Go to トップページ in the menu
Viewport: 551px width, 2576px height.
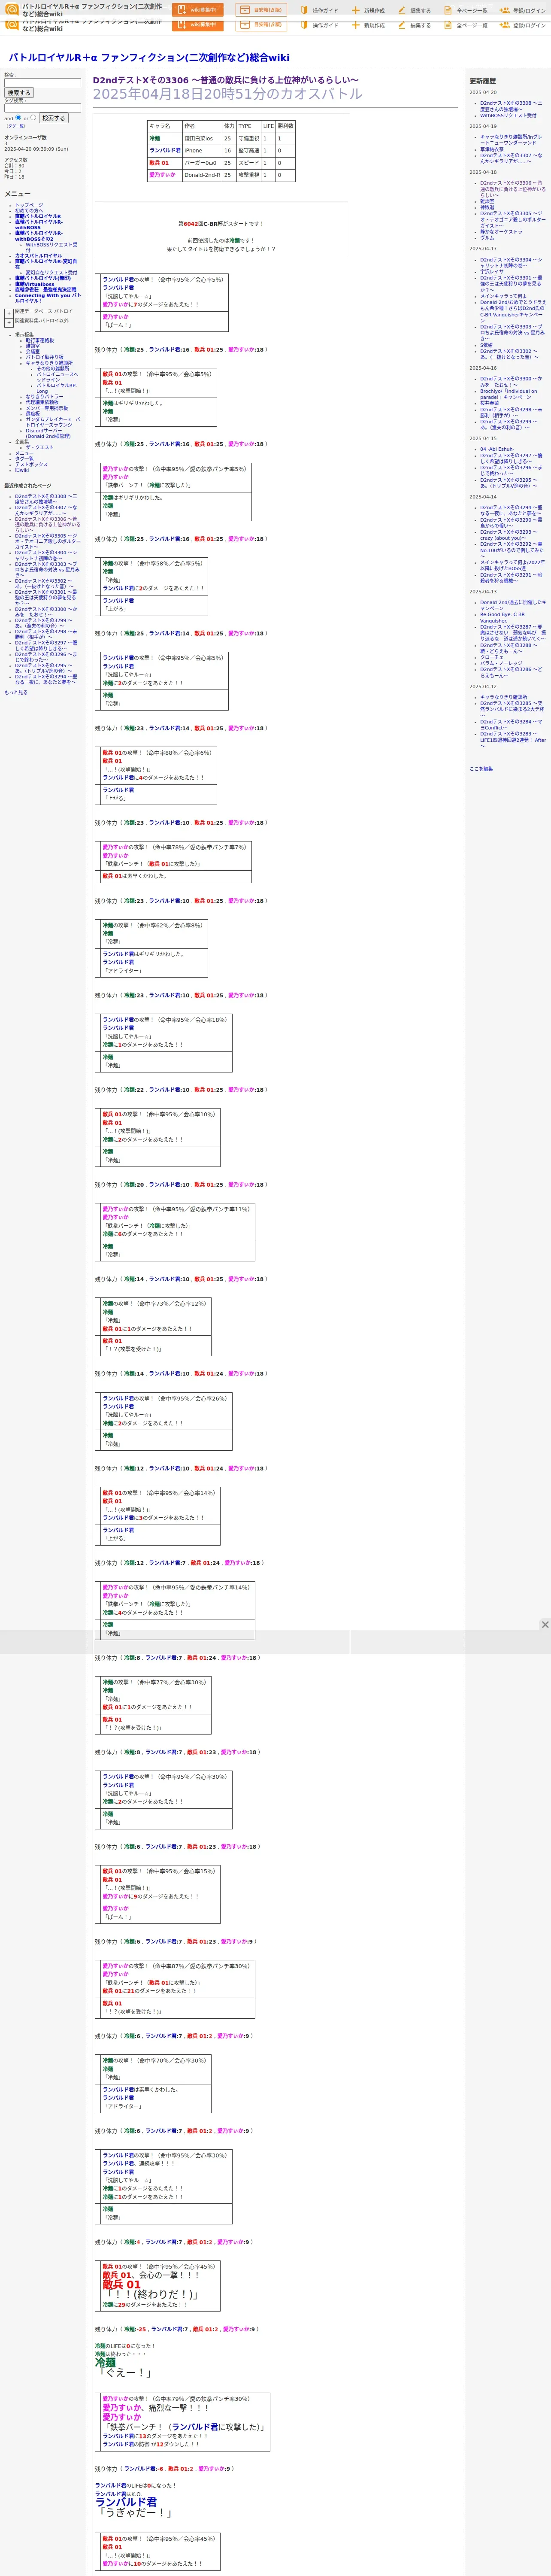(29, 205)
